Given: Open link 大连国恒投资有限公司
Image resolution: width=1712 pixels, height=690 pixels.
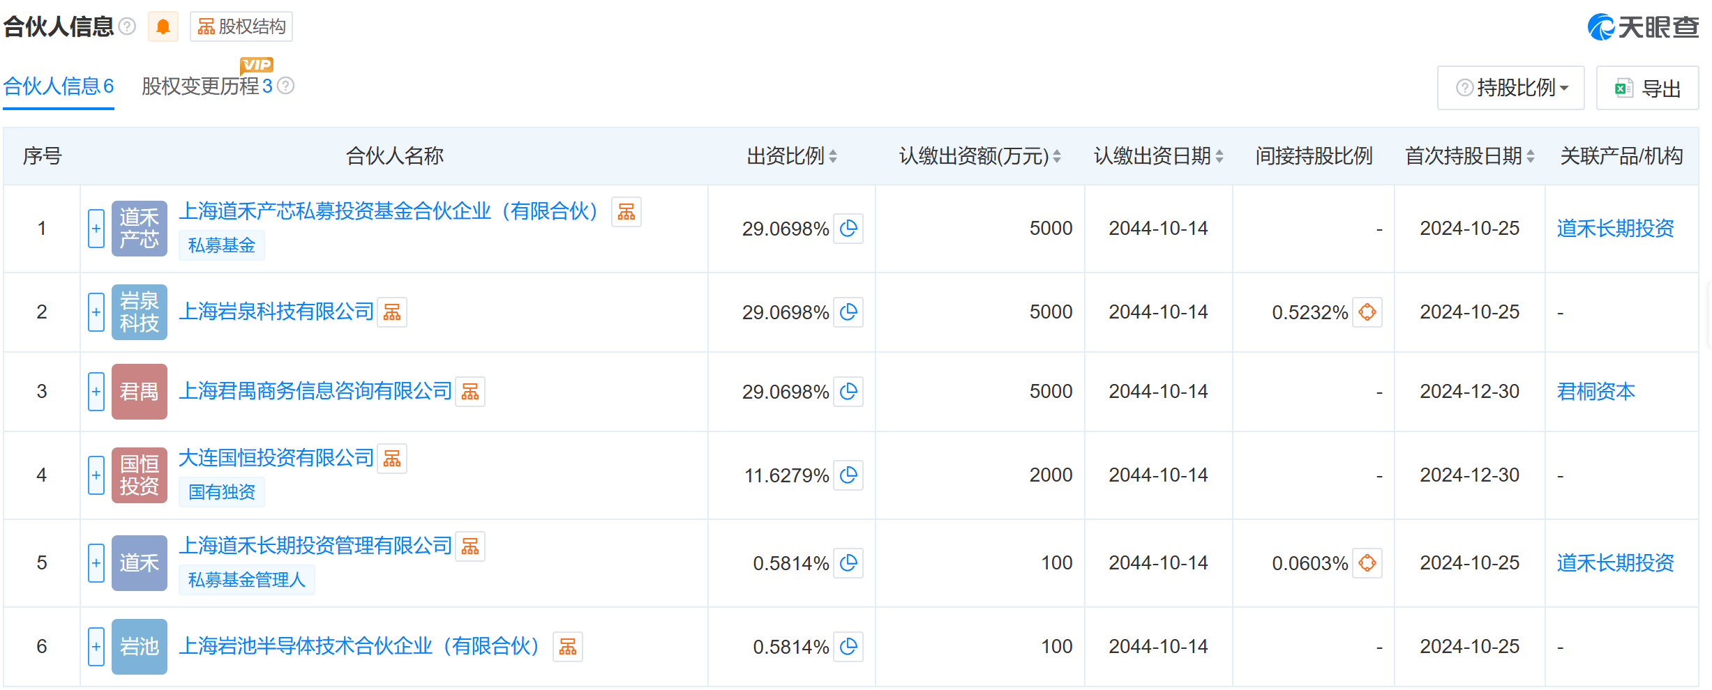Looking at the screenshot, I should point(276,458).
